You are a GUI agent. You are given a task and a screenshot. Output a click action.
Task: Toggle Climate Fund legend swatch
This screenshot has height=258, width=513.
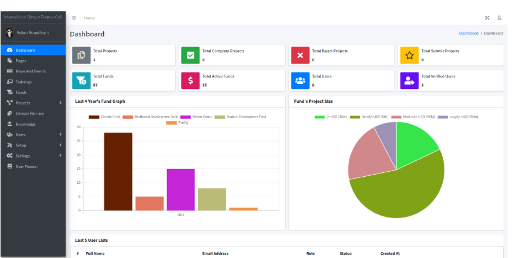tap(94, 117)
